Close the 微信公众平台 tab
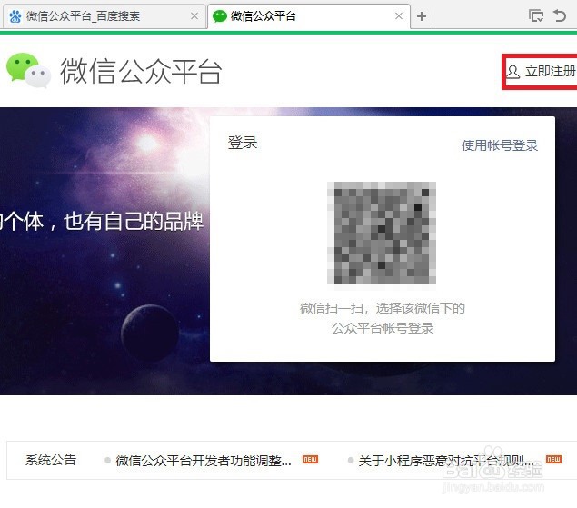Screen dimensions: 577x508 click(399, 16)
